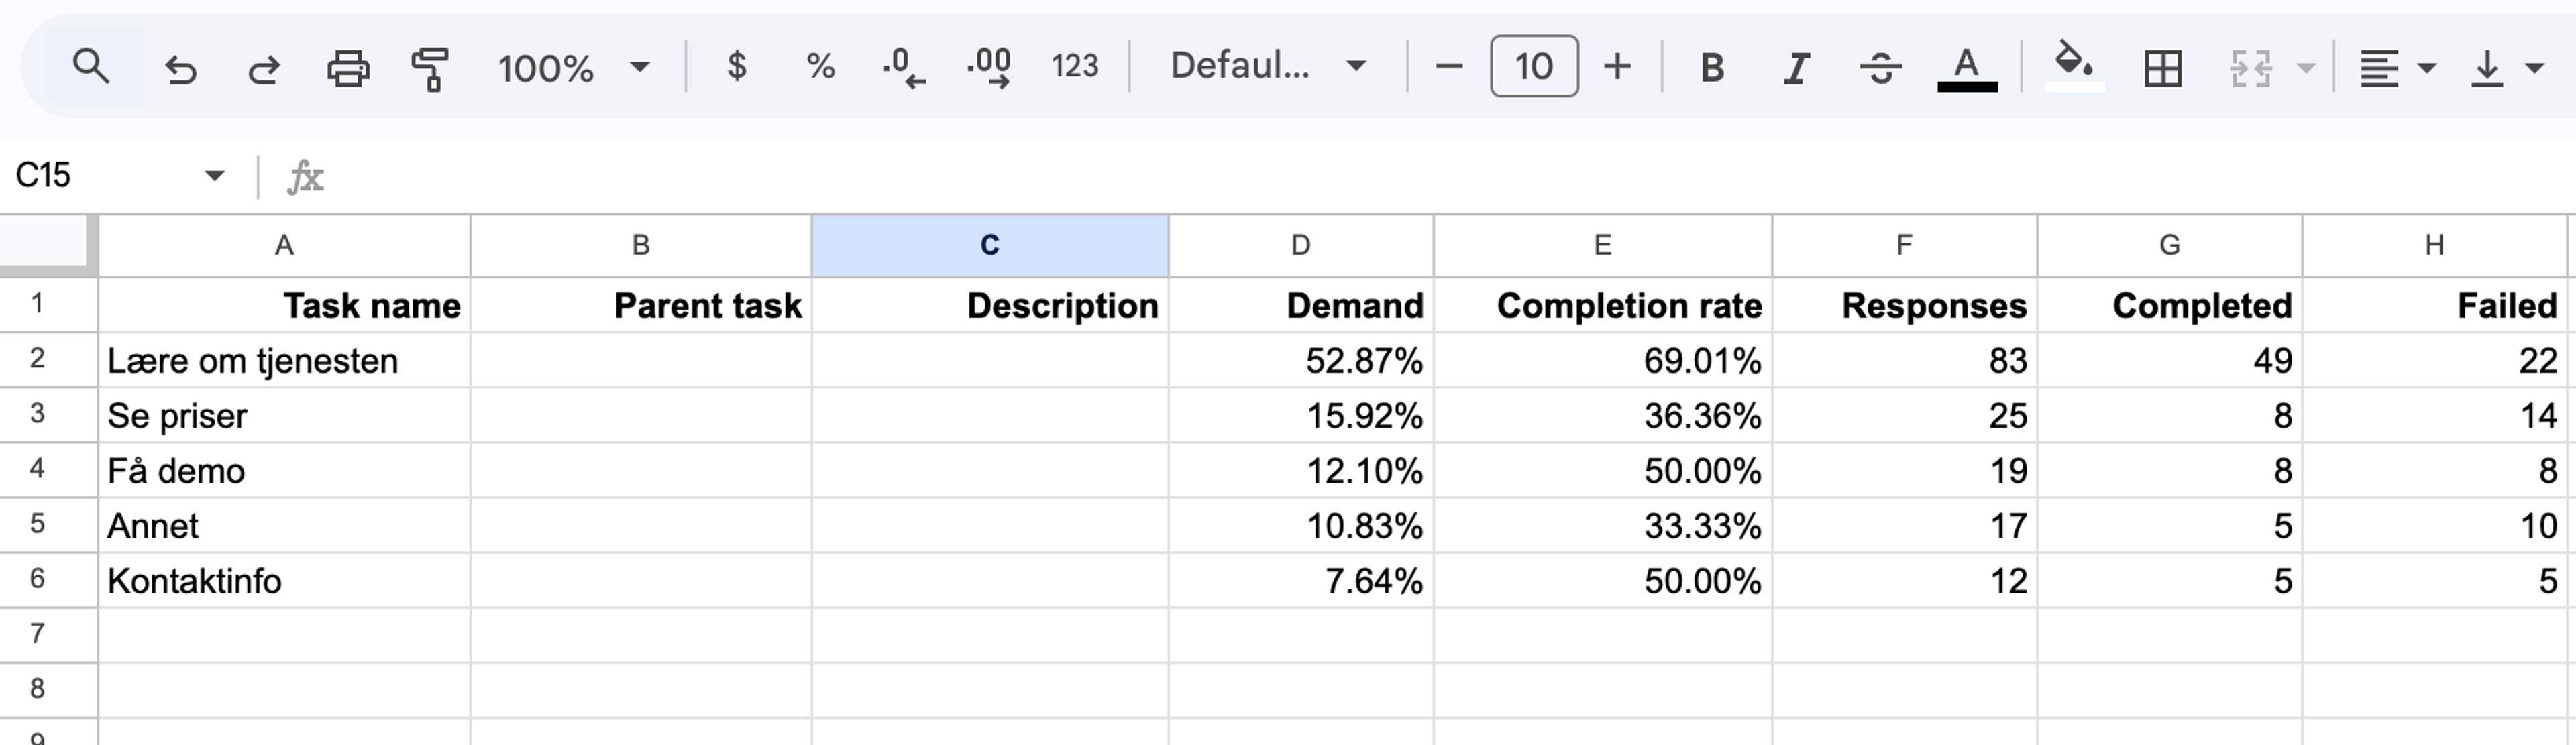Expand merge cells options arrow
The image size is (2576, 745).
2306,68
